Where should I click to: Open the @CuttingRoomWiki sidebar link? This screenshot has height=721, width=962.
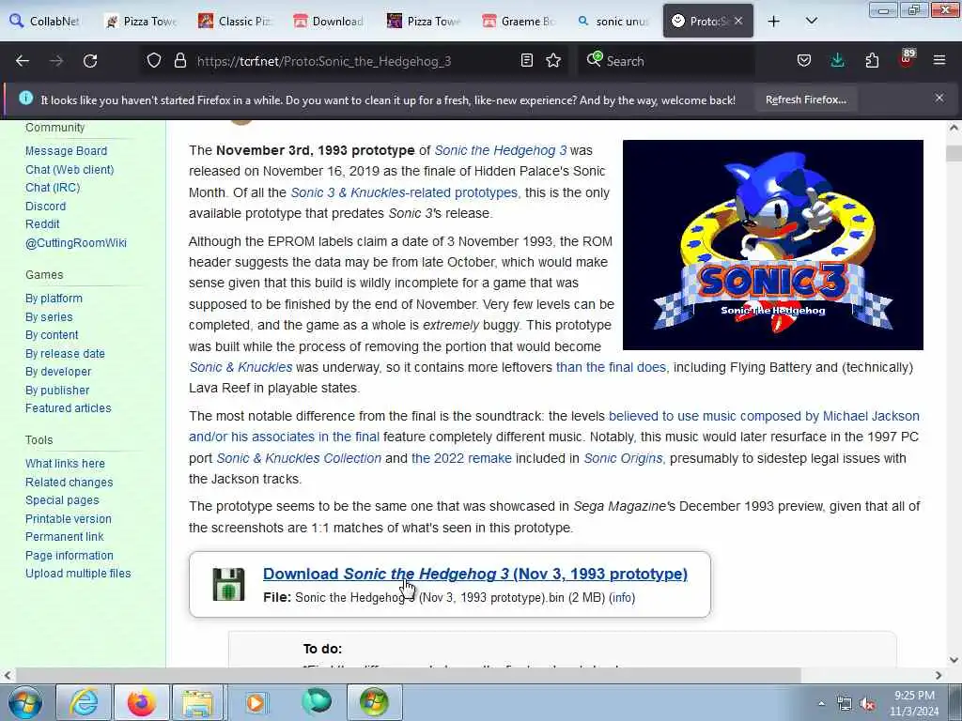[x=76, y=243]
